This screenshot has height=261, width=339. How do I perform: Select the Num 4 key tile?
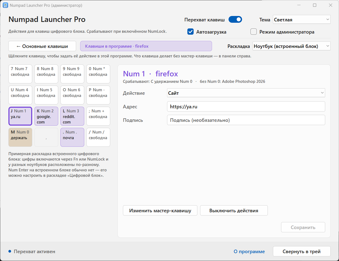tap(20, 95)
